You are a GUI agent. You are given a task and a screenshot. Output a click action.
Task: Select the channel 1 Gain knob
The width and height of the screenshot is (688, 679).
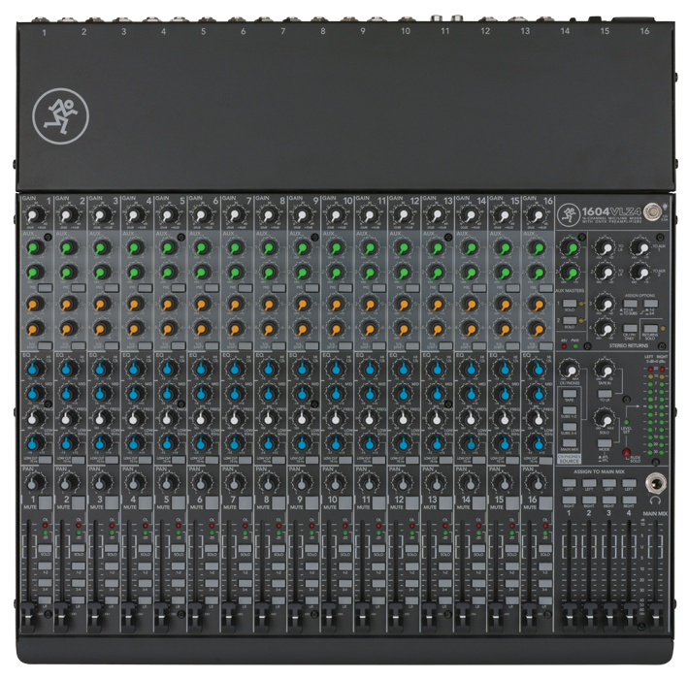34,213
